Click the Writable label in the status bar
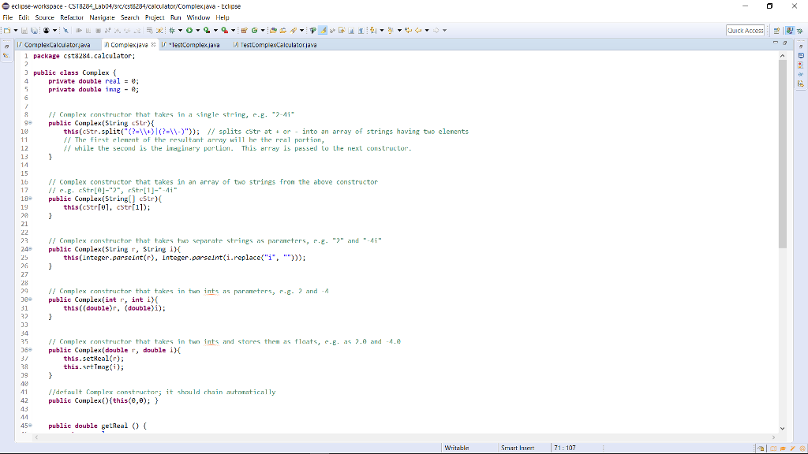 458,448
